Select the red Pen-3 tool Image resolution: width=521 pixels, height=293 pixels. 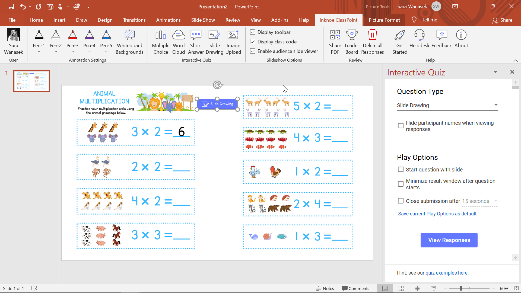(72, 39)
